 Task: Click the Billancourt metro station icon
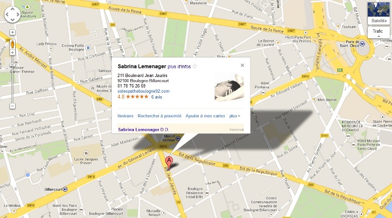tap(65, 189)
